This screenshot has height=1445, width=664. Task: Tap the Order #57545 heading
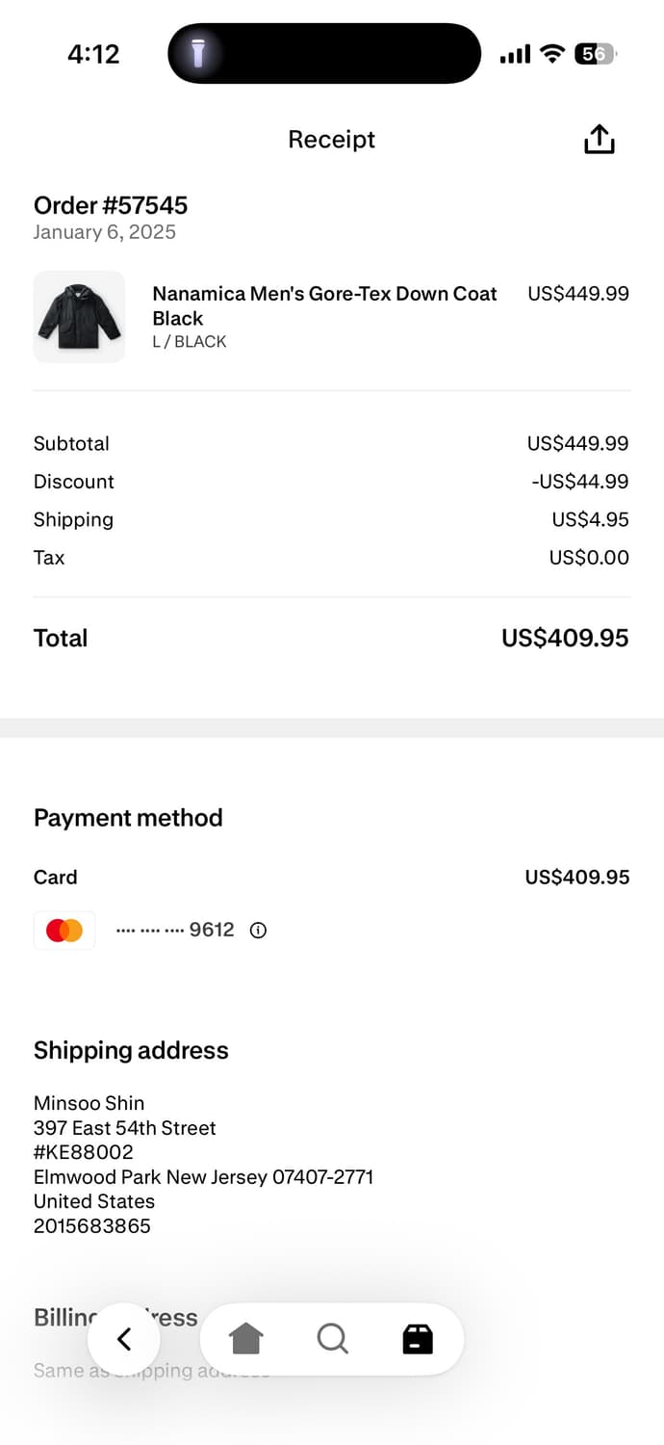tap(111, 205)
